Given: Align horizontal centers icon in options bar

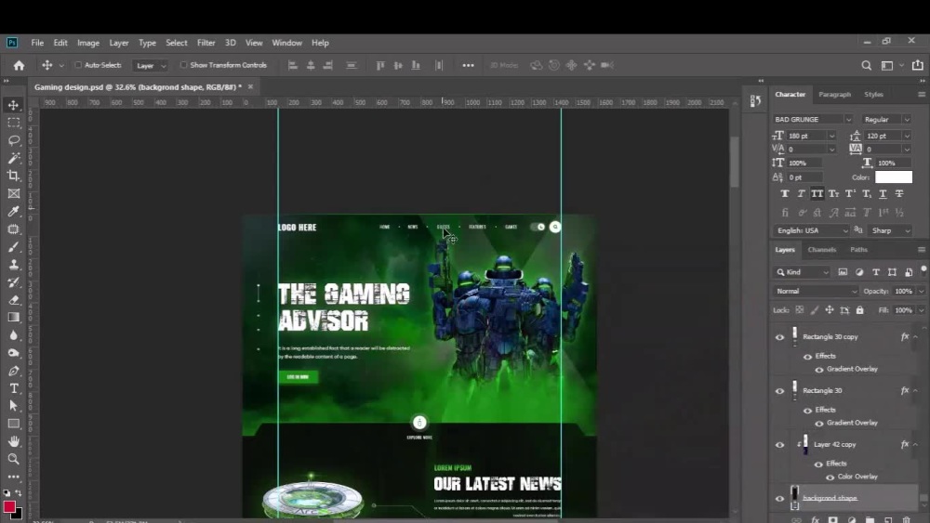Looking at the screenshot, I should tap(311, 65).
